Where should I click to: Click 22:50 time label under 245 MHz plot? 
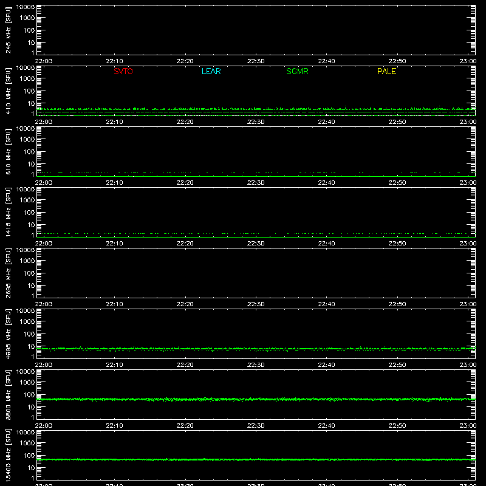click(x=397, y=61)
